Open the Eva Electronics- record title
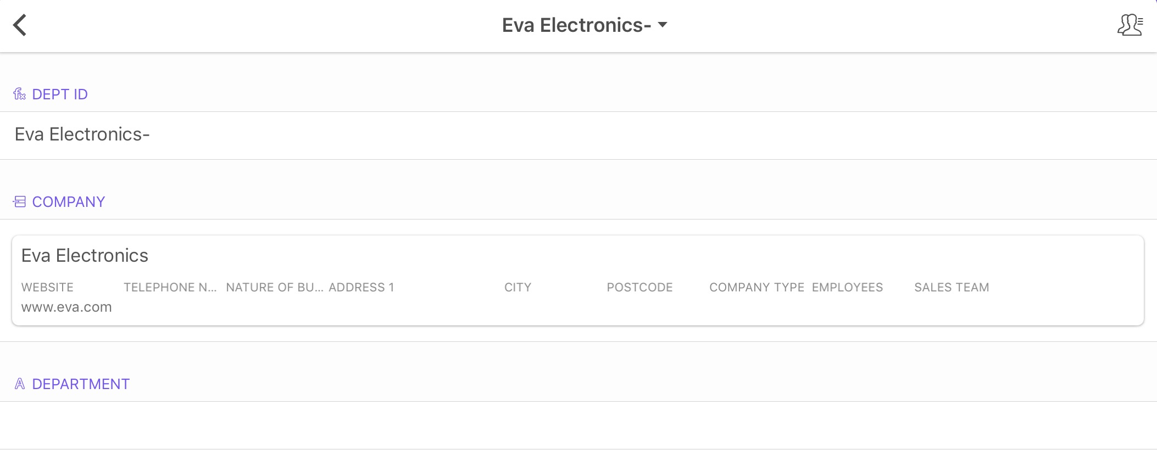The height and width of the screenshot is (450, 1157). click(x=576, y=25)
